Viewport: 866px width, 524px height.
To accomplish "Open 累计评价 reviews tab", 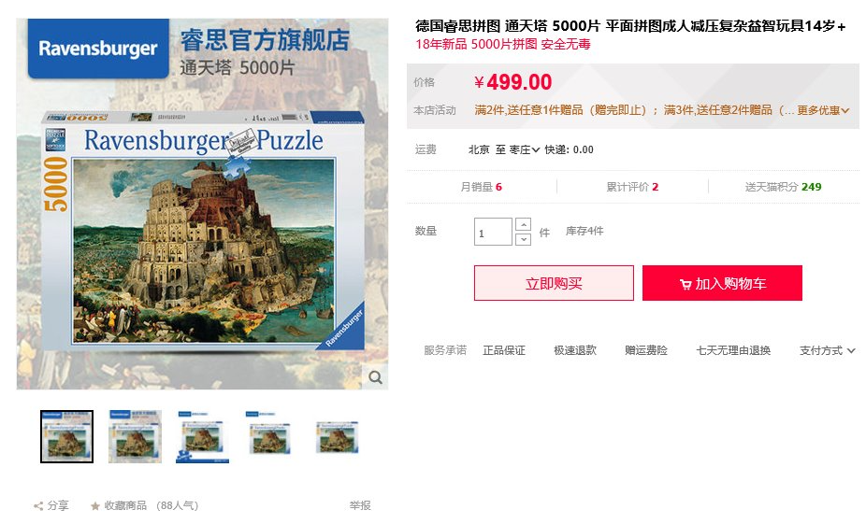I will (x=632, y=187).
